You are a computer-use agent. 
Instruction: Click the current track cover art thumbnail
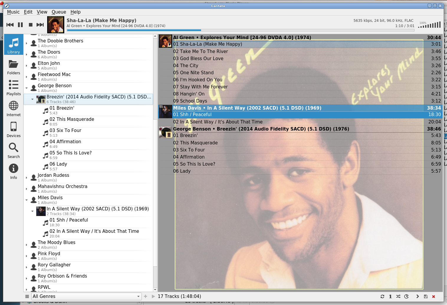(56, 25)
